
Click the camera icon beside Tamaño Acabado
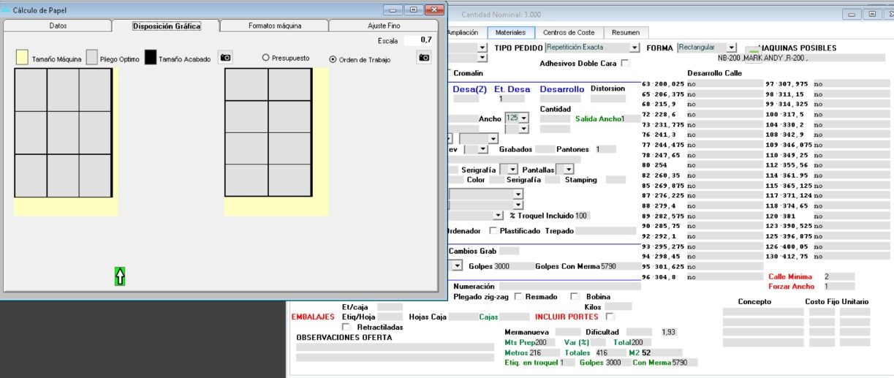226,57
